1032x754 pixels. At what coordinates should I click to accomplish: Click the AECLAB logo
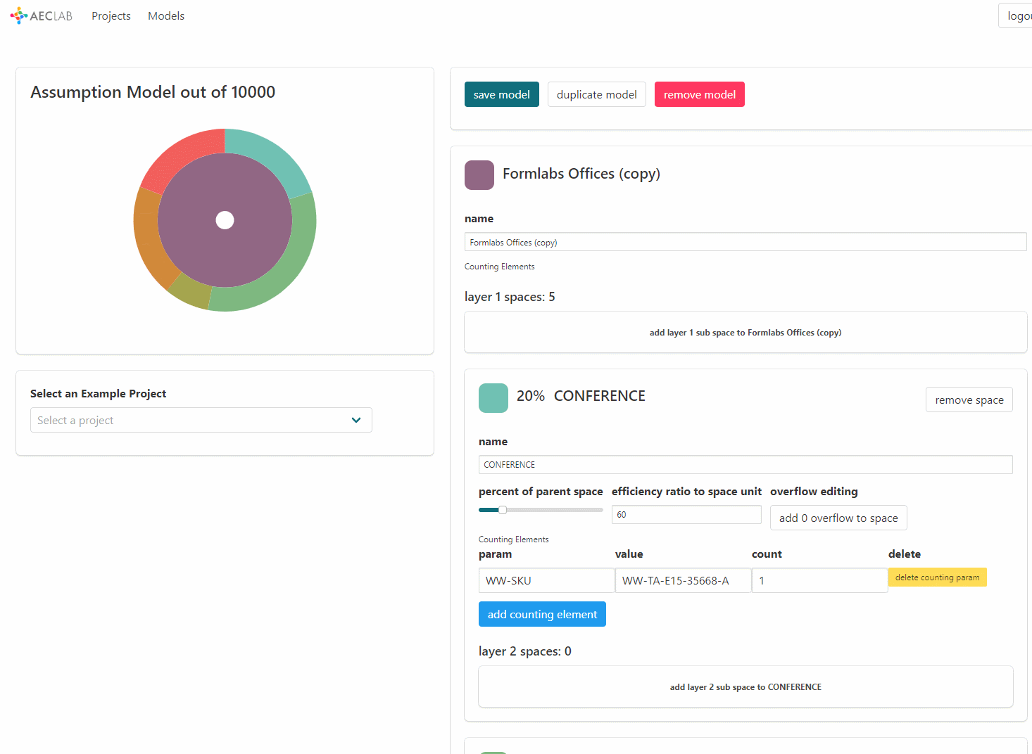42,15
